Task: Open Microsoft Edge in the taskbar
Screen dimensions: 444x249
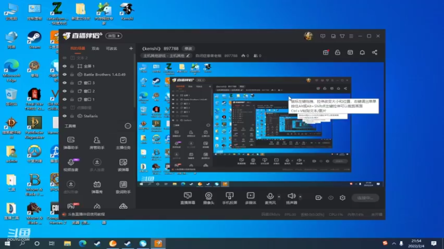Action: [x=82, y=243]
